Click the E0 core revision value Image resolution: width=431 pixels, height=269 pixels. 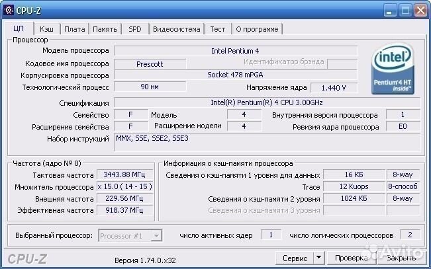pos(403,126)
